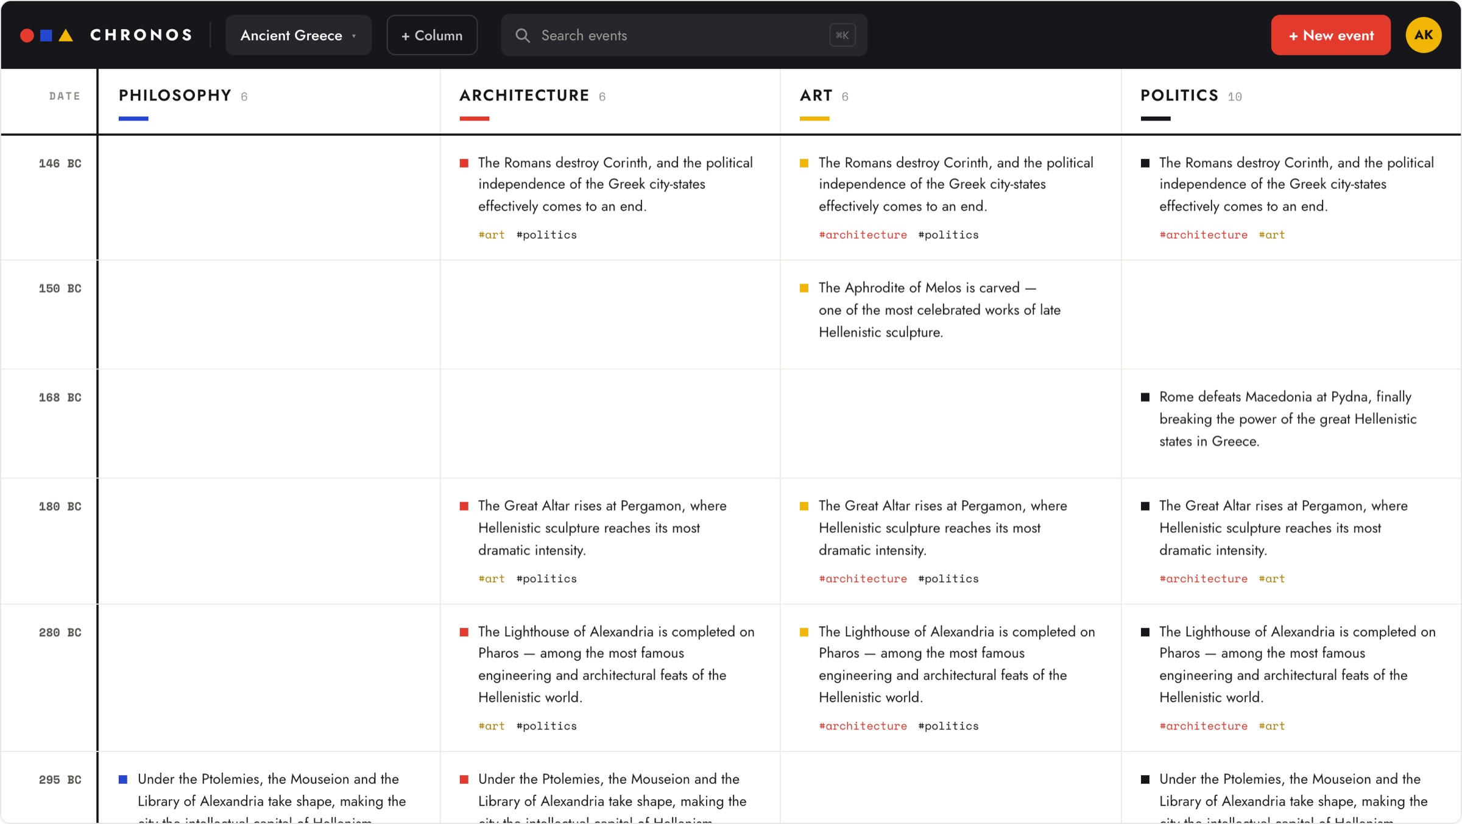This screenshot has height=824, width=1462.
Task: Open the Aphrodite of Melos event text
Action: tap(940, 310)
